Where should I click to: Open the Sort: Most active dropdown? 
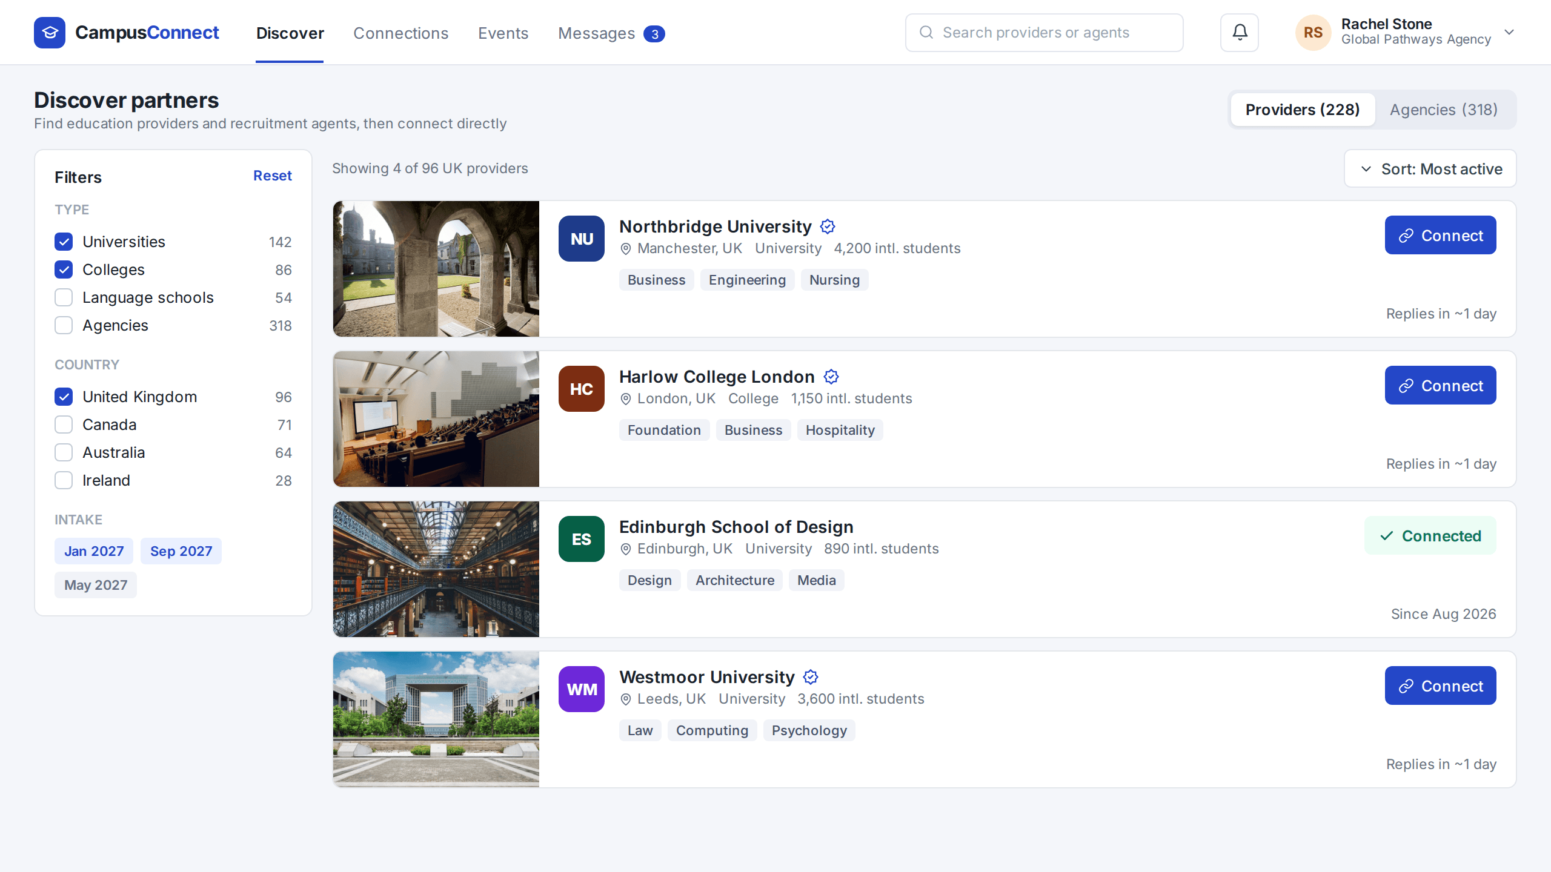1430,168
